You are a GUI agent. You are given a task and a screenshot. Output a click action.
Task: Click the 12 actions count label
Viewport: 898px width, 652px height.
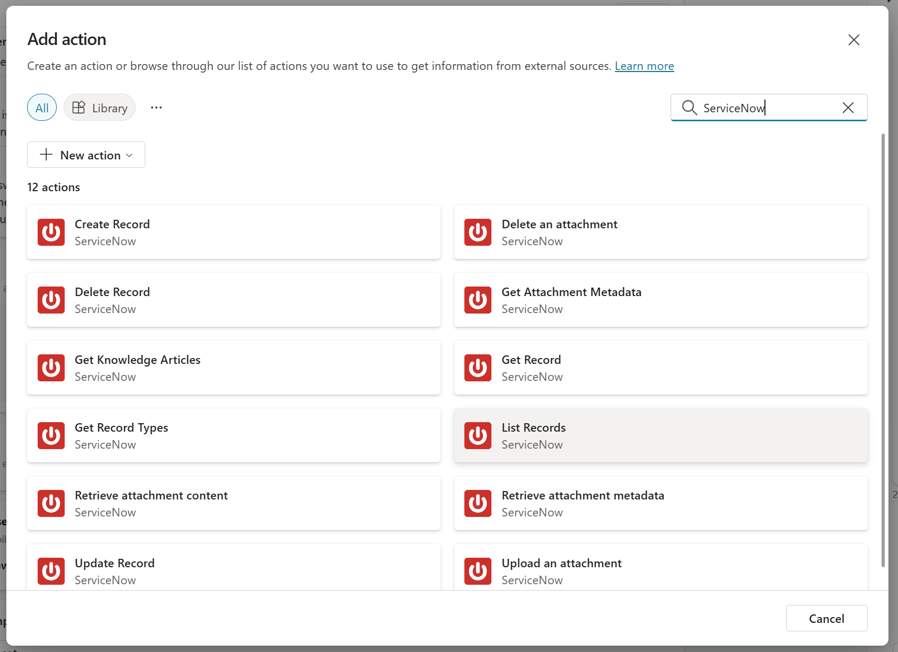(54, 187)
